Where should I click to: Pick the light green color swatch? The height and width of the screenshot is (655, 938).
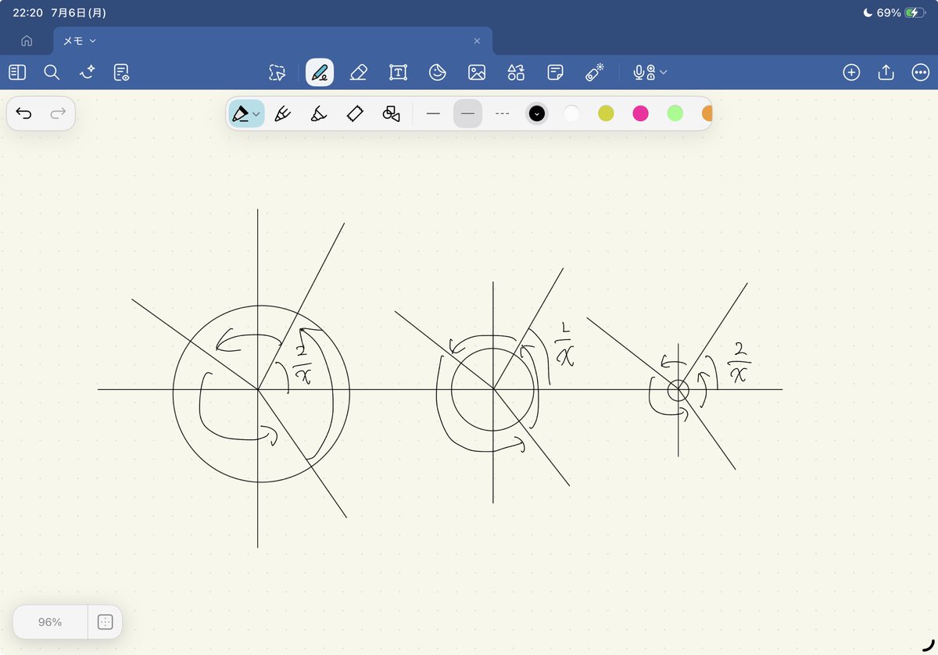click(x=675, y=113)
